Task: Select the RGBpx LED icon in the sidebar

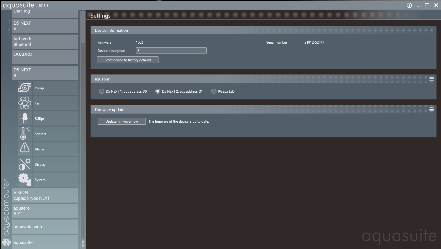Action: click(x=25, y=118)
